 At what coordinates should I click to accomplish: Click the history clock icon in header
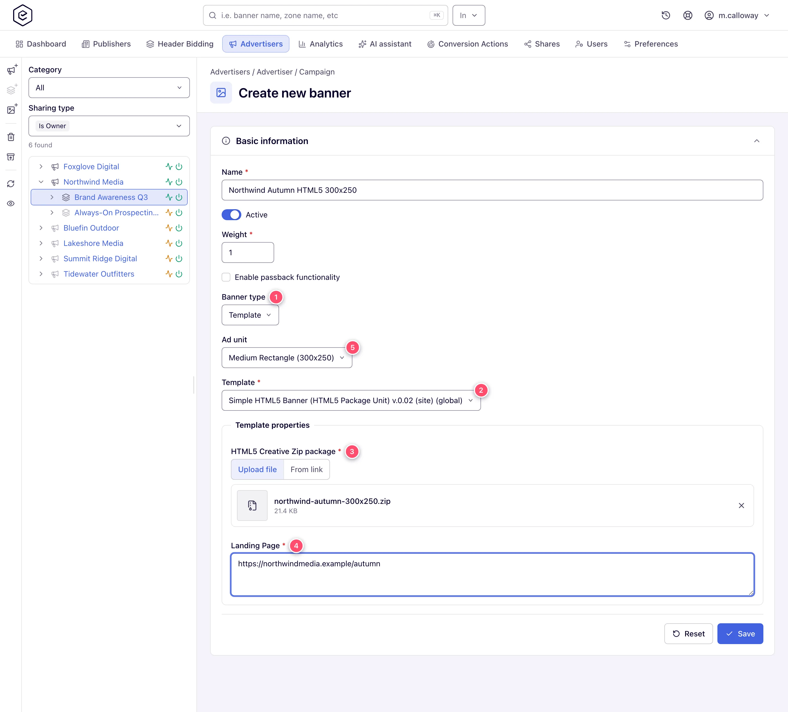[x=666, y=15]
